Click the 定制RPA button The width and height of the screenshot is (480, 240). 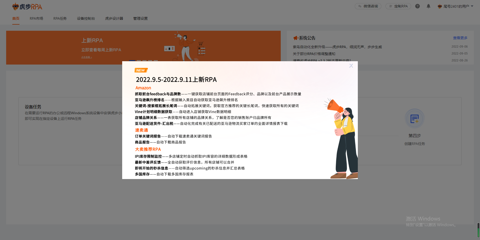click(x=398, y=6)
